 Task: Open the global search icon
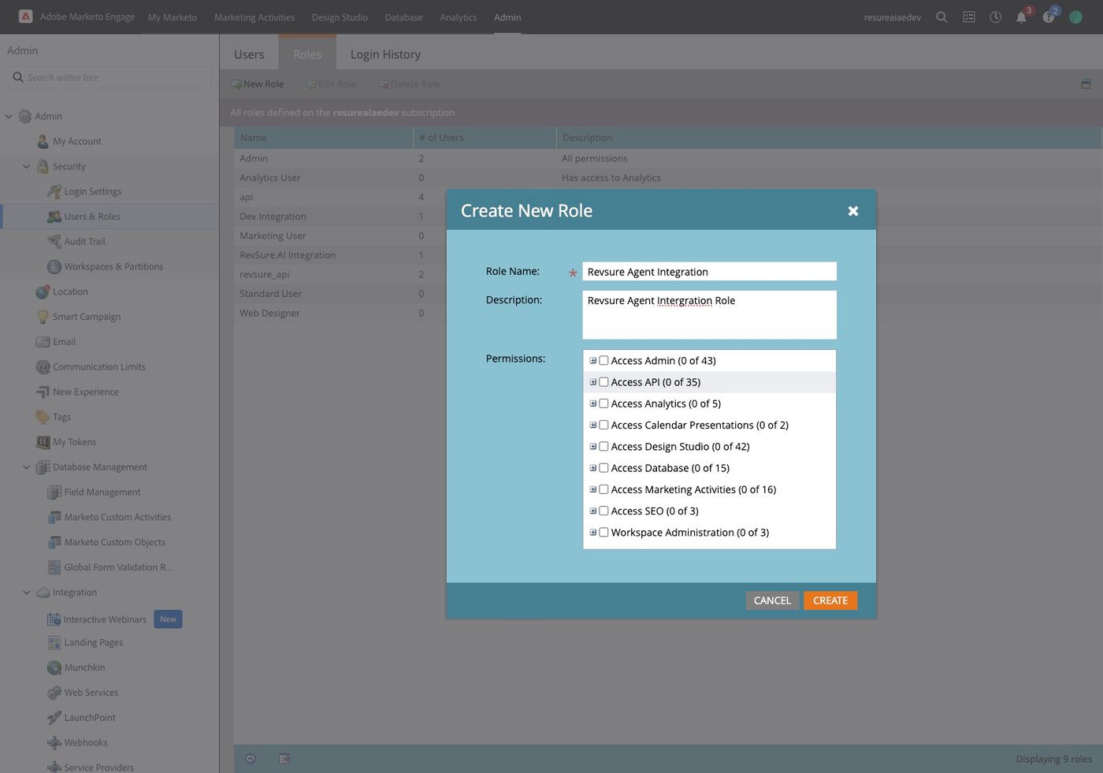point(941,17)
